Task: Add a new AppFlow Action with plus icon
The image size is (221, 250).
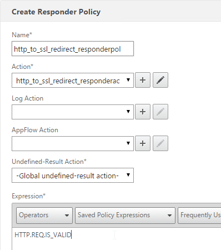Action: coord(143,143)
